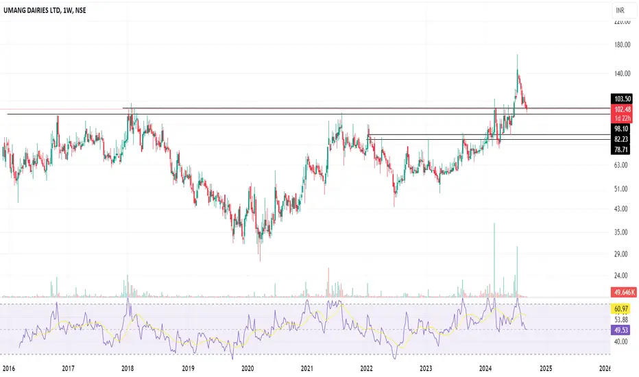The image size is (639, 377).
Task: Select the 98.10 price level label
Action: coord(620,129)
